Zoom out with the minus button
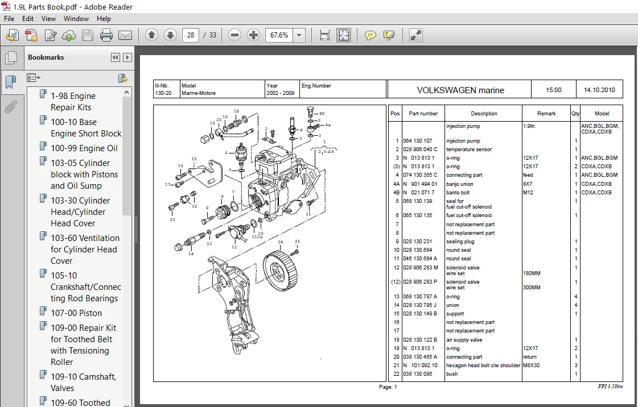 pyautogui.click(x=235, y=35)
